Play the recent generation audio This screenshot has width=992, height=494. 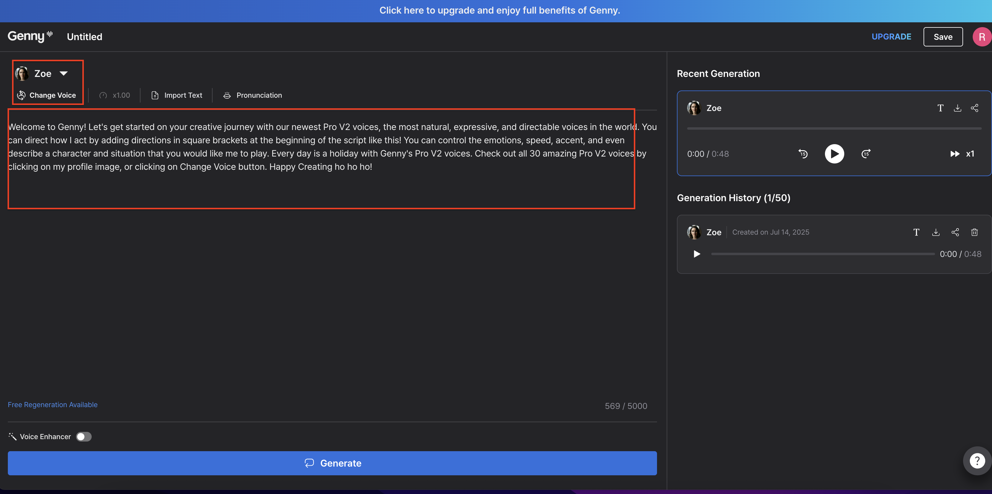pos(834,154)
